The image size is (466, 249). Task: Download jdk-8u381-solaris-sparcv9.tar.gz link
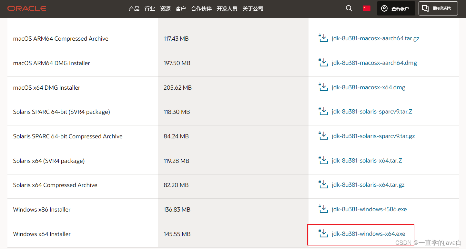(x=373, y=136)
